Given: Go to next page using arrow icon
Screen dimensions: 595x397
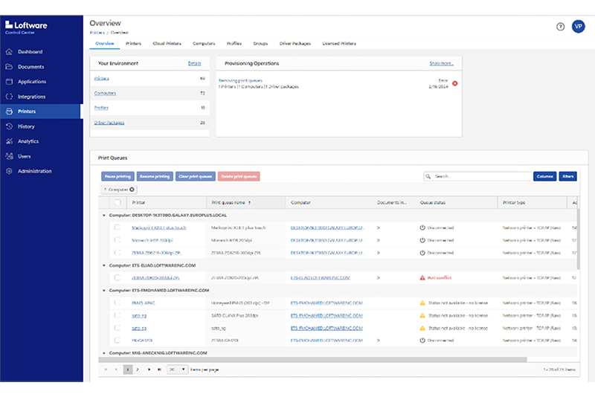Looking at the screenshot, I should (149, 369).
